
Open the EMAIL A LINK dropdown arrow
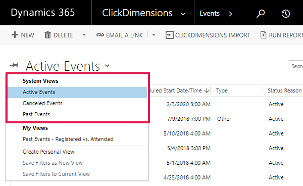[154, 35]
